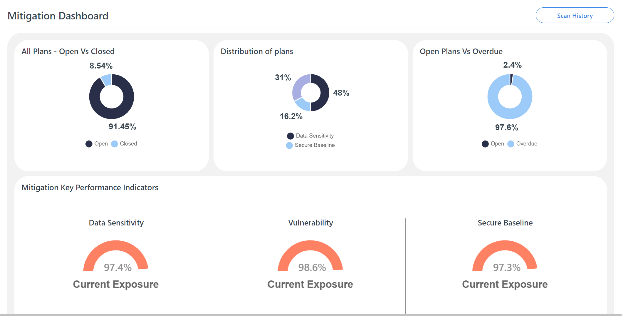Open the Scan History page
This screenshot has width=623, height=316.
click(x=575, y=16)
